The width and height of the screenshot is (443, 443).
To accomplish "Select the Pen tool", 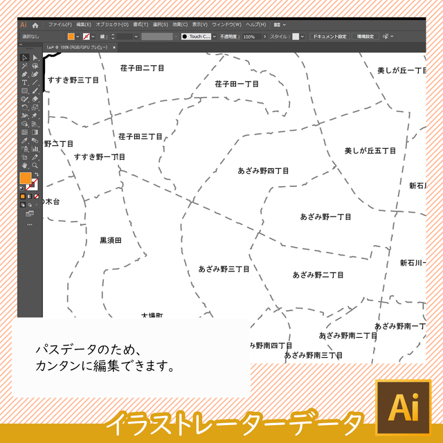I will [x=25, y=74].
